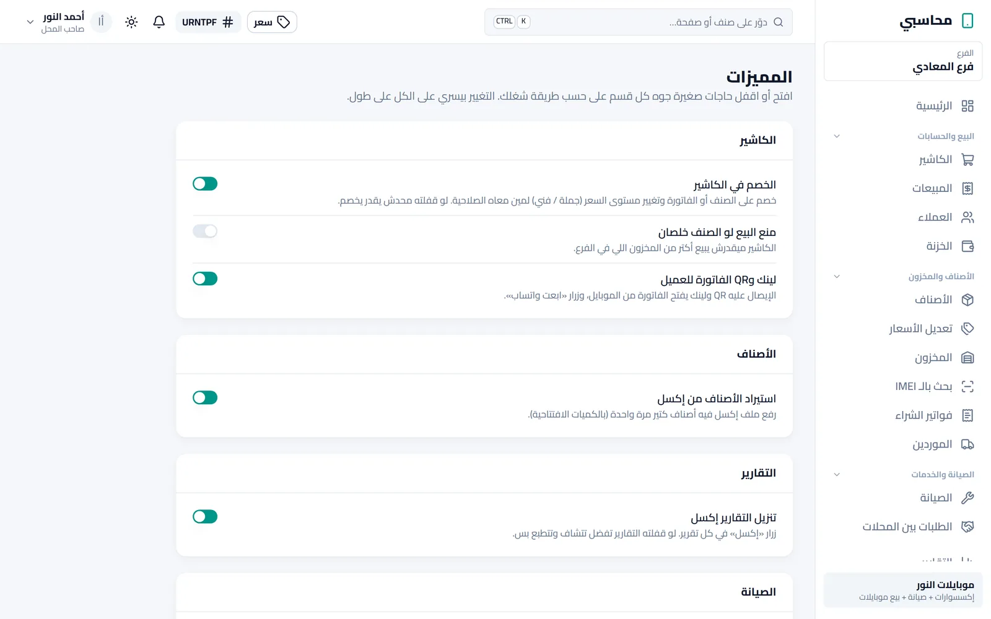Click فواتير الشراء document icon

(967, 415)
